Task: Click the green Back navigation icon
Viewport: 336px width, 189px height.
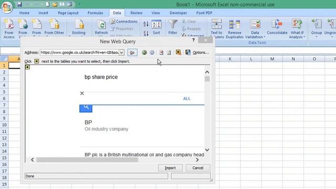Action: coord(144,52)
